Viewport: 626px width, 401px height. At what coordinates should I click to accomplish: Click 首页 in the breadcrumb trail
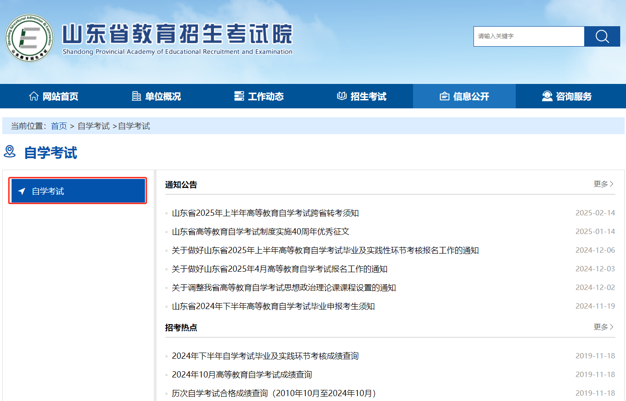[59, 126]
